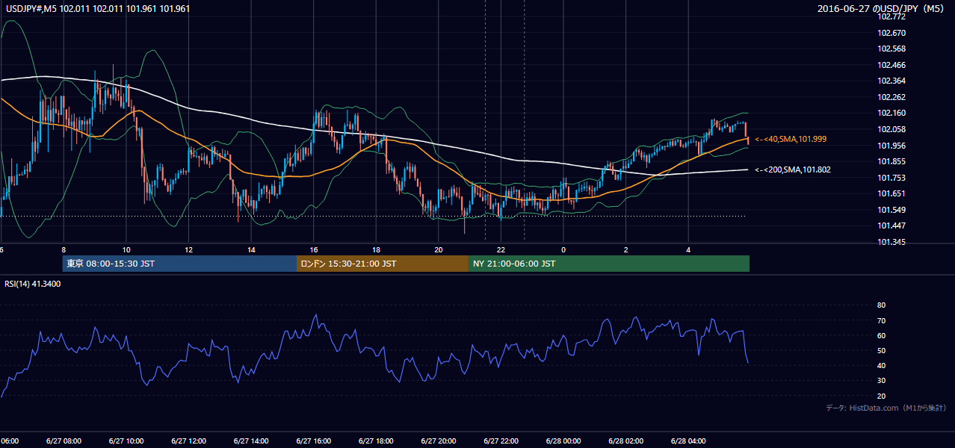
Task: Click the 6/28 04:00 time label
Action: click(687, 441)
